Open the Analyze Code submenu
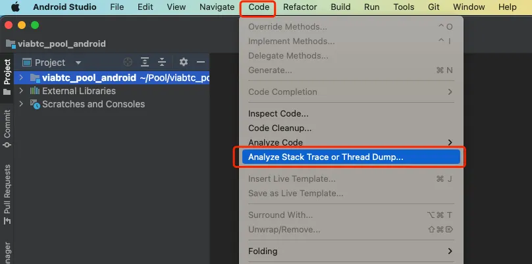532x264 pixels. (351, 142)
